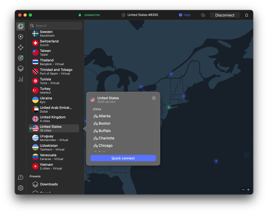
Task: Click the United States #8355 server name
Action: 143,15
